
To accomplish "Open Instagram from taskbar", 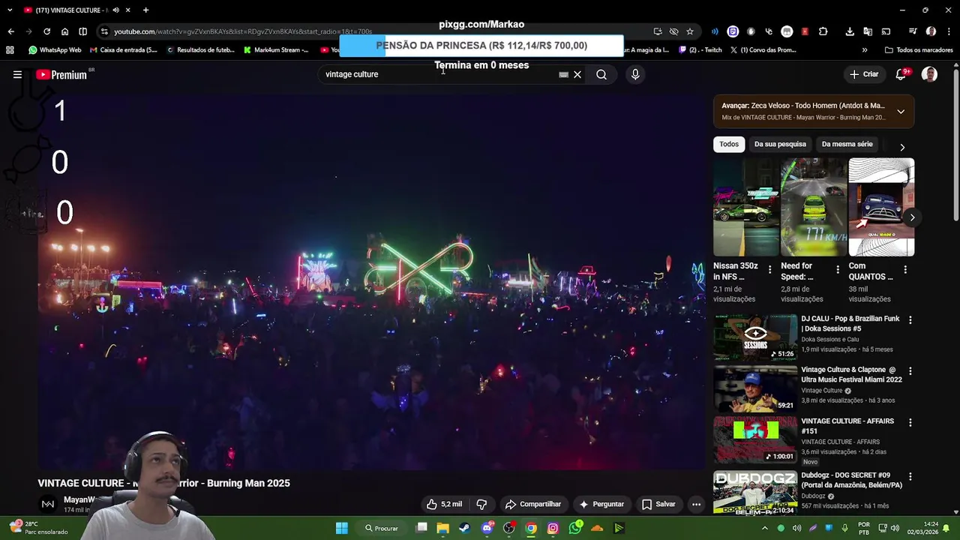I will (553, 528).
